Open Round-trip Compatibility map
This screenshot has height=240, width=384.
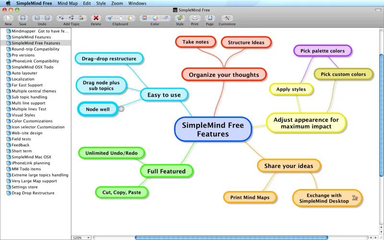36,49
